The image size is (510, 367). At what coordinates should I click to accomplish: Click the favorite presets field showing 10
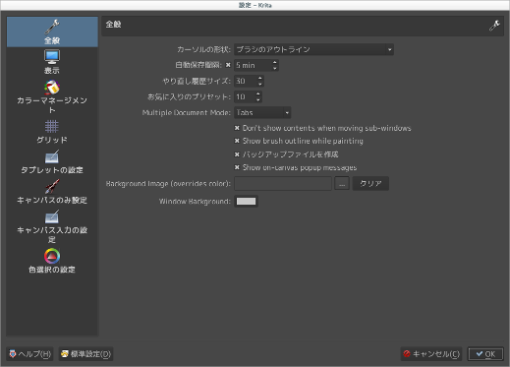point(244,96)
